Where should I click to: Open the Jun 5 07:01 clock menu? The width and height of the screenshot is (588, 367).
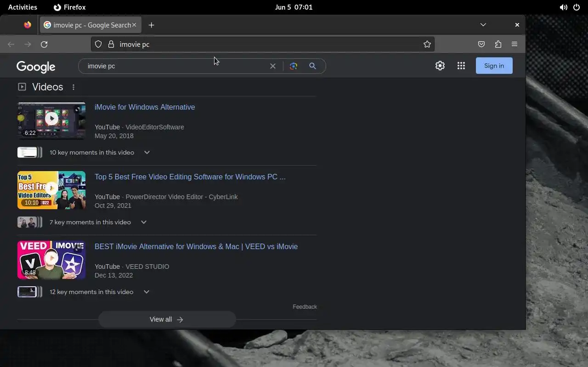(294, 7)
